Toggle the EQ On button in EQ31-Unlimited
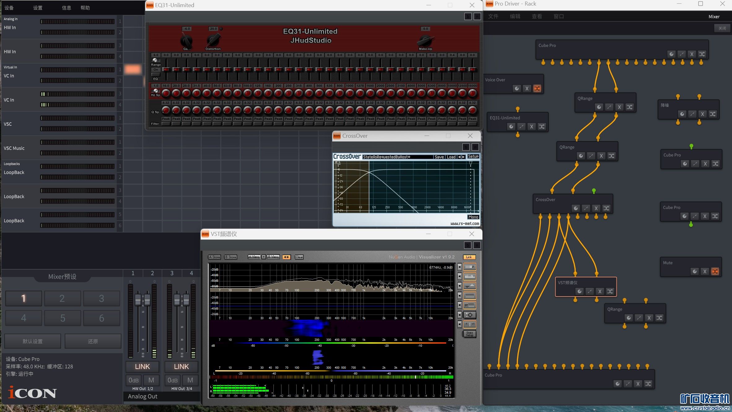The image size is (732, 412). pos(155,69)
